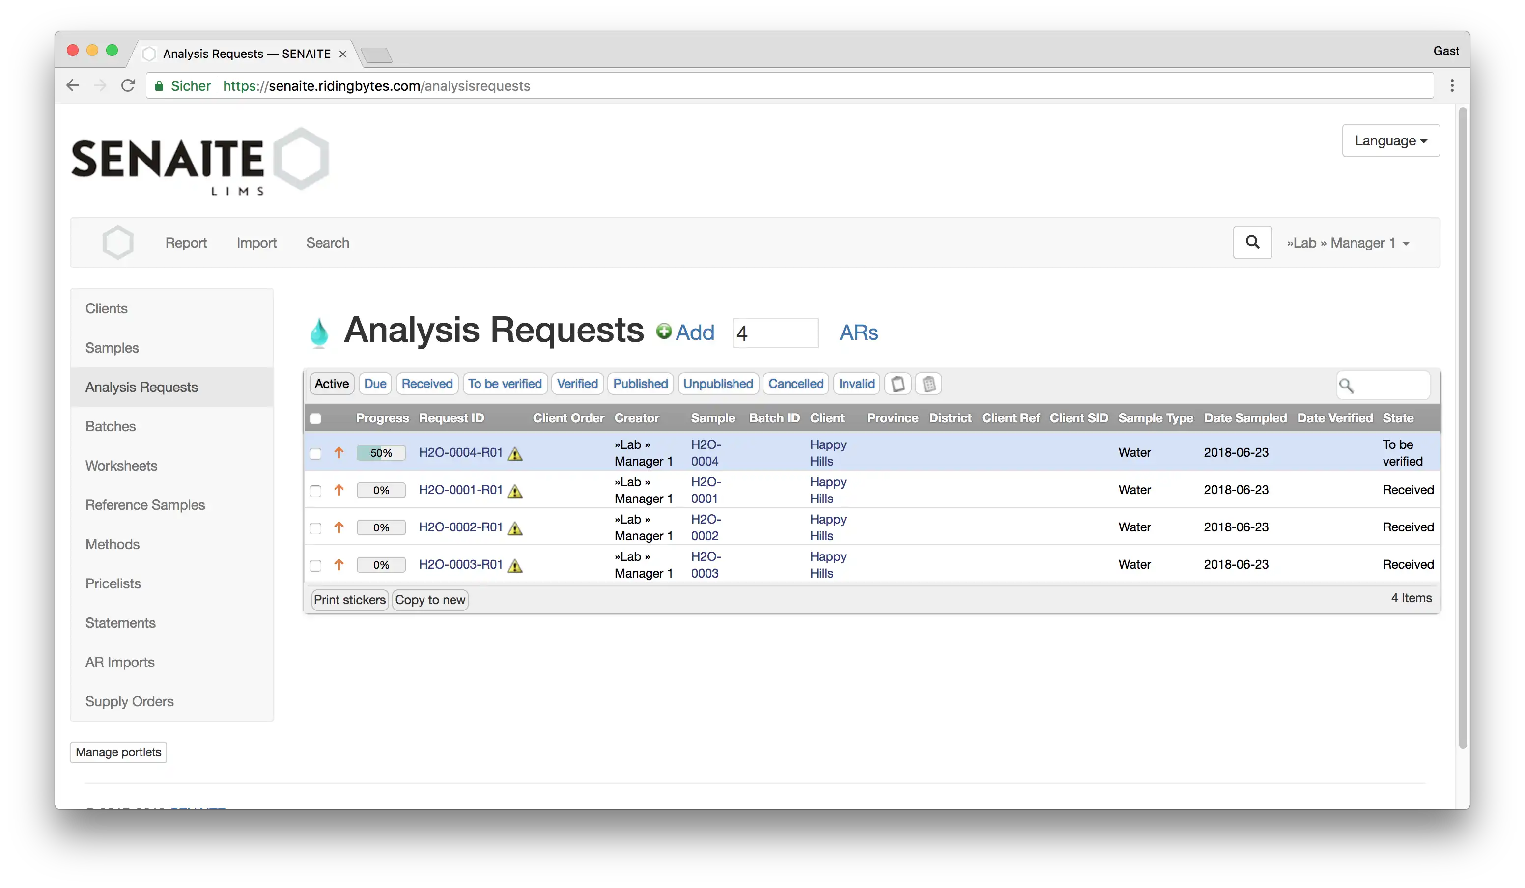1525x888 pixels.
Task: Click the 50% progress bar slider on H2O-0004
Action: pyautogui.click(x=381, y=452)
